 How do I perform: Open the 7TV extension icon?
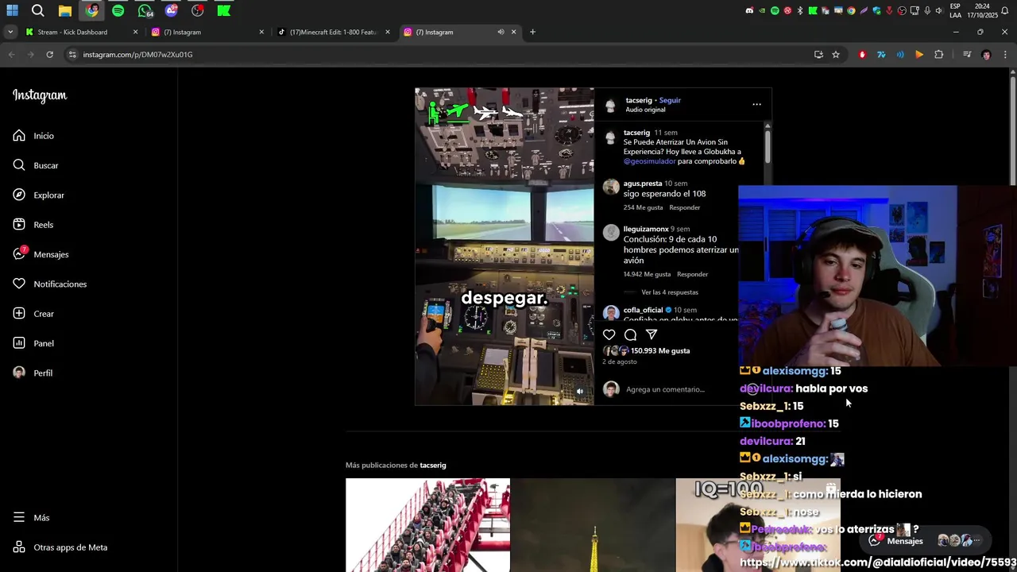(881, 55)
